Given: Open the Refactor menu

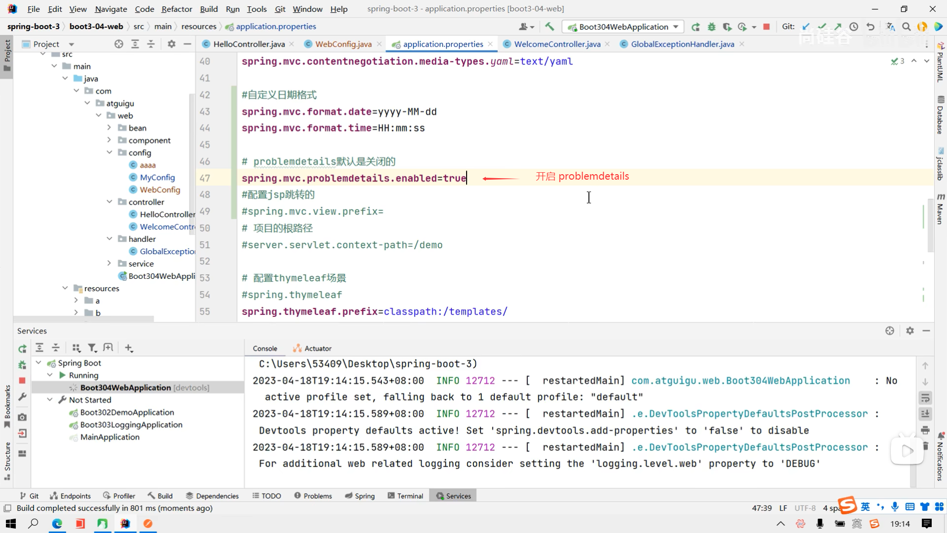Looking at the screenshot, I should tap(177, 9).
